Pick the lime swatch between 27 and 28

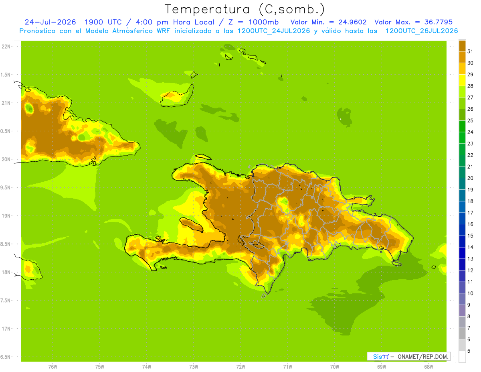[462, 91]
